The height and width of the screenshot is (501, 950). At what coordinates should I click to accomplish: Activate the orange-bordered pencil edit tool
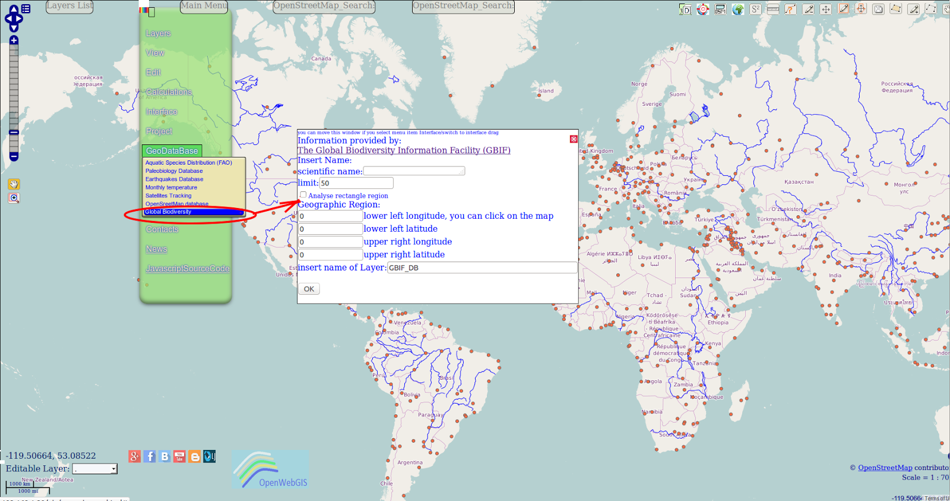(843, 9)
